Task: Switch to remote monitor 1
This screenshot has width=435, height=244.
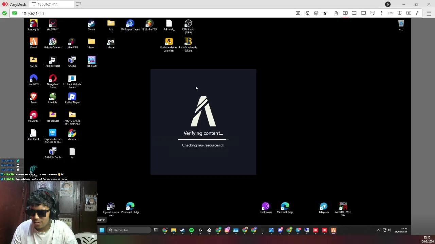Action: tap(345, 13)
